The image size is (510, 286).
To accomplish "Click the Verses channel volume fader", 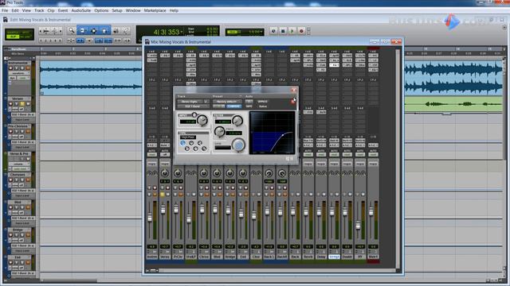I will tap(163, 210).
